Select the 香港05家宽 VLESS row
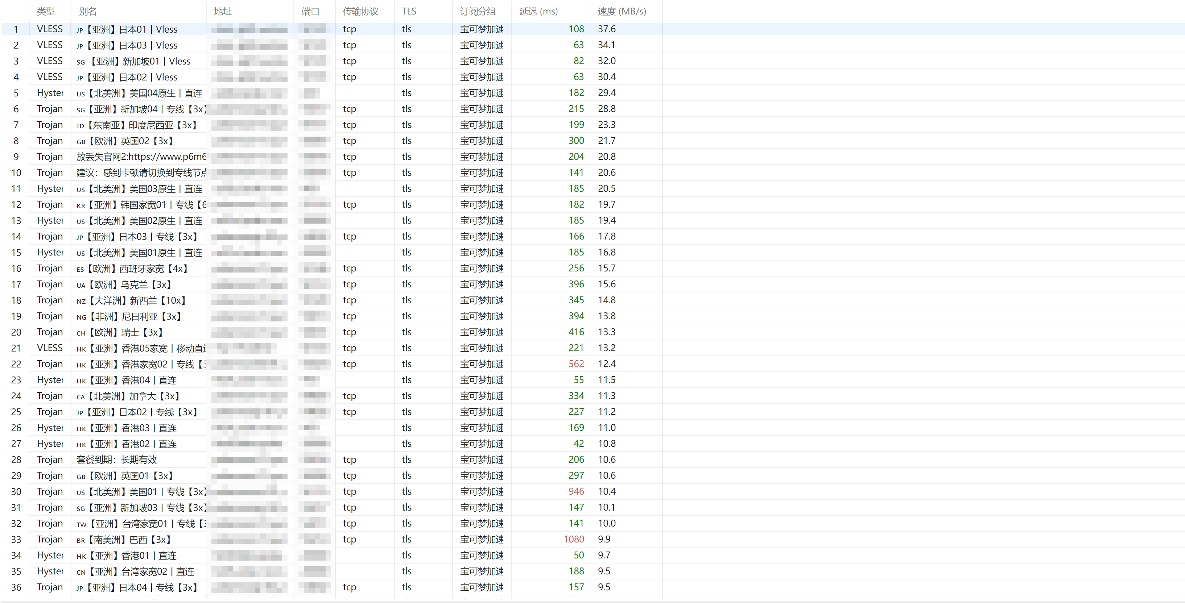This screenshot has height=603, width=1185. click(x=592, y=348)
